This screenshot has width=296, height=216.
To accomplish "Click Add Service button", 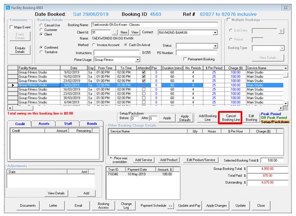I will [143, 160].
